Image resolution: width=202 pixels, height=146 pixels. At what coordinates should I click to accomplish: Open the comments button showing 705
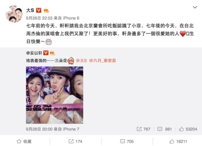click(x=127, y=141)
